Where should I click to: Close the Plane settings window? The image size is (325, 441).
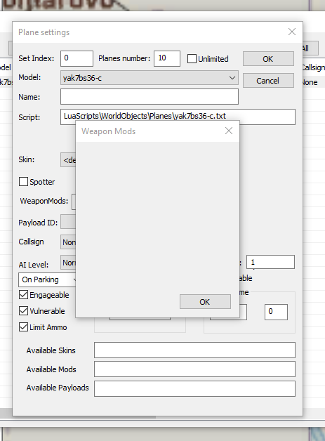(292, 32)
